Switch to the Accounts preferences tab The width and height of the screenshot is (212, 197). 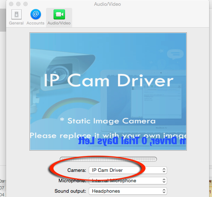point(36,17)
